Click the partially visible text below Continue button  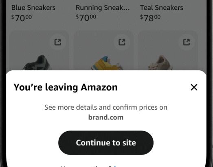click(88, 166)
